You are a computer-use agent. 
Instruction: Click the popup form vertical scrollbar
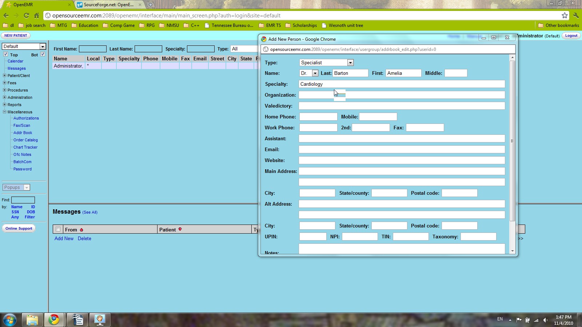pos(512,141)
